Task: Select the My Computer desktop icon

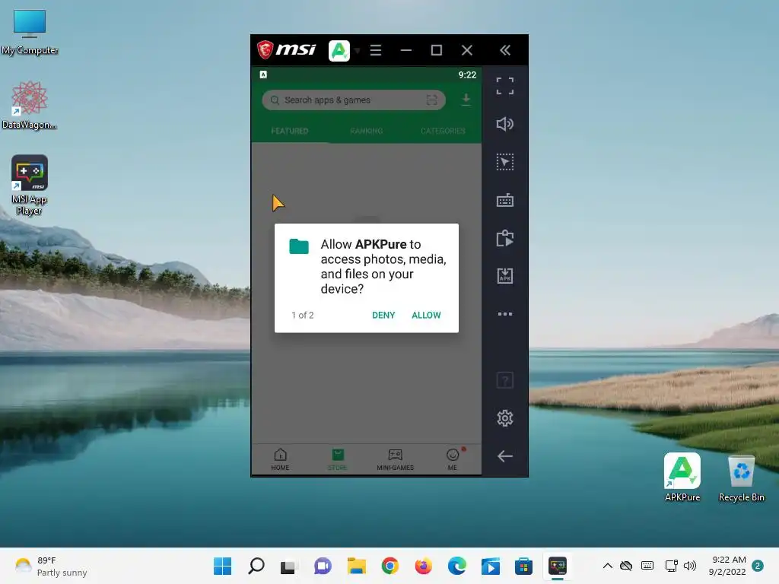Action: 30,32
